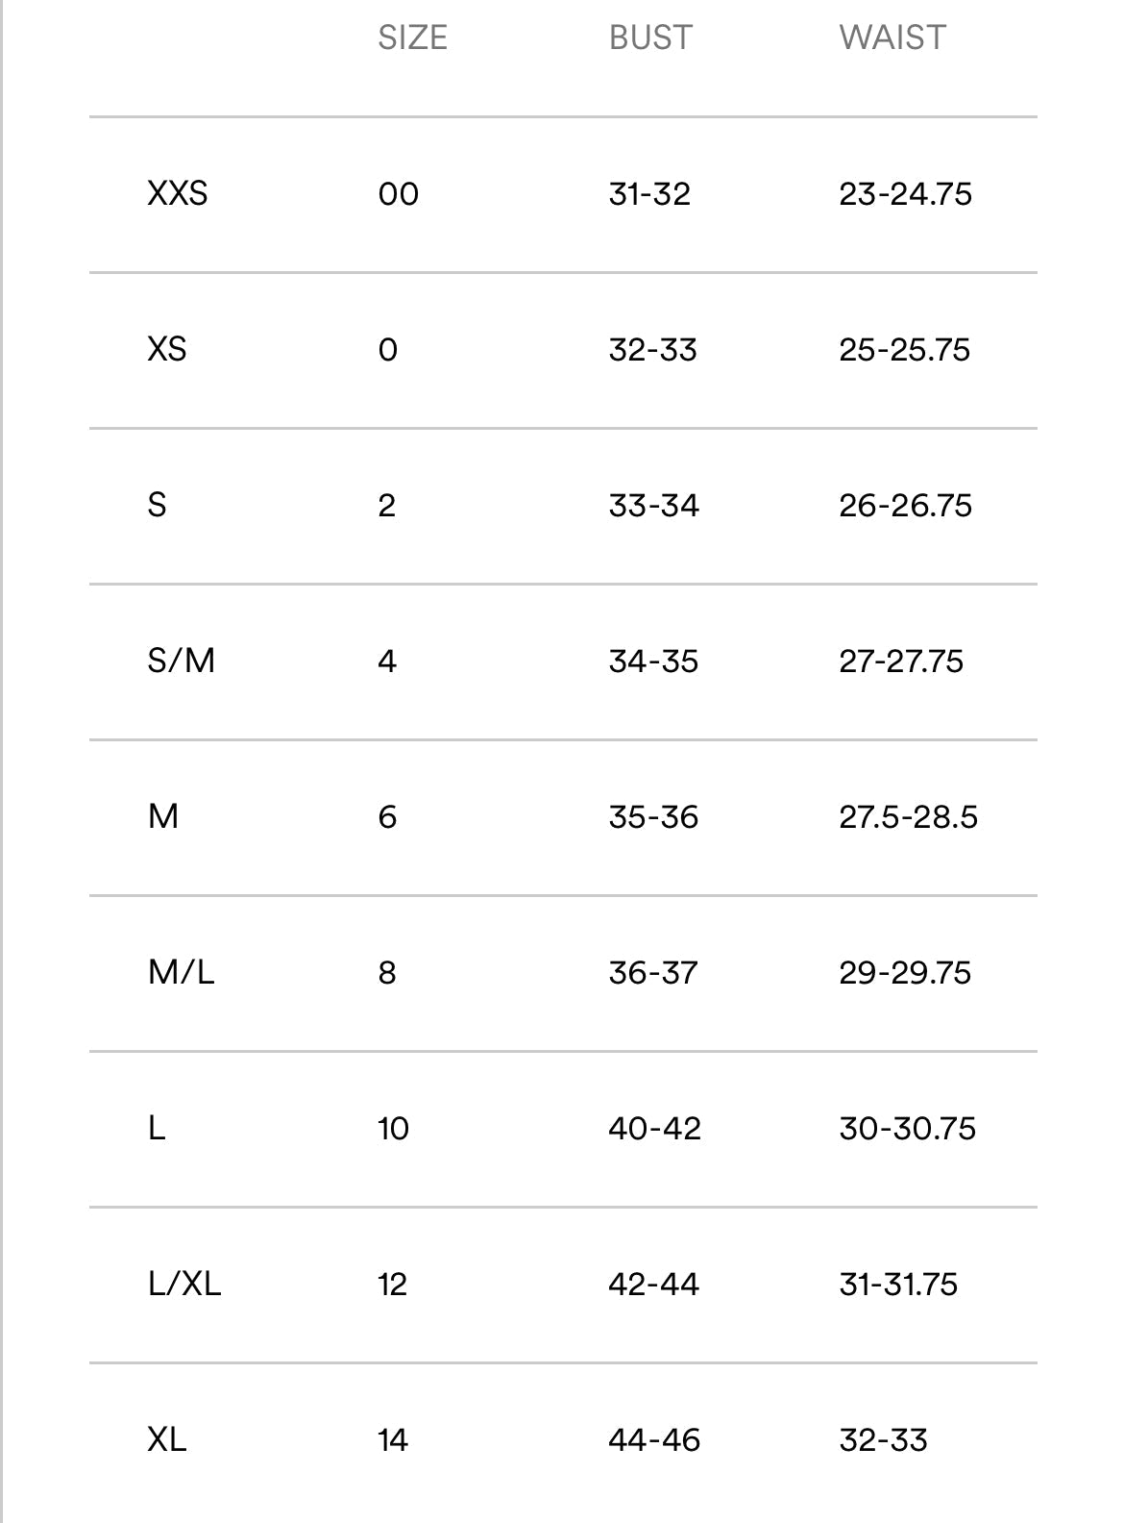Click bust measurement 40-42
The image size is (1124, 1523).
tap(654, 1129)
